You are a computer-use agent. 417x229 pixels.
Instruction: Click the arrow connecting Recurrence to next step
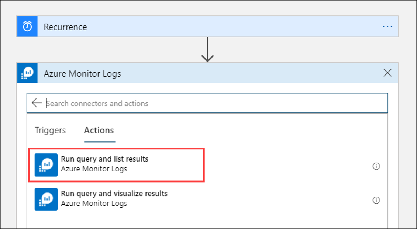207,50
